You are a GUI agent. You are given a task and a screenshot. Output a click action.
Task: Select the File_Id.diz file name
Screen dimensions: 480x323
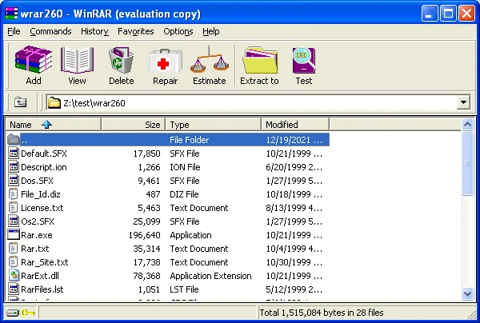(41, 194)
